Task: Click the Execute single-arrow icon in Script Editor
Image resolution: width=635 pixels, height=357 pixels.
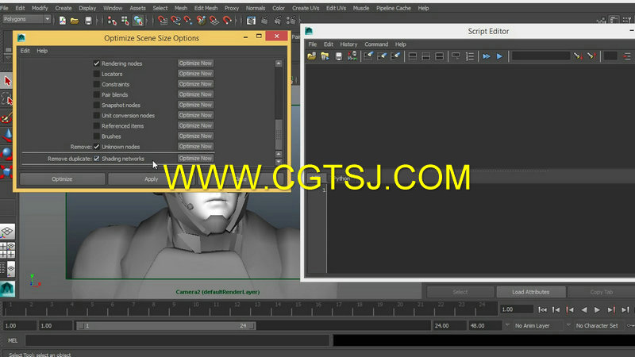Action: click(499, 56)
